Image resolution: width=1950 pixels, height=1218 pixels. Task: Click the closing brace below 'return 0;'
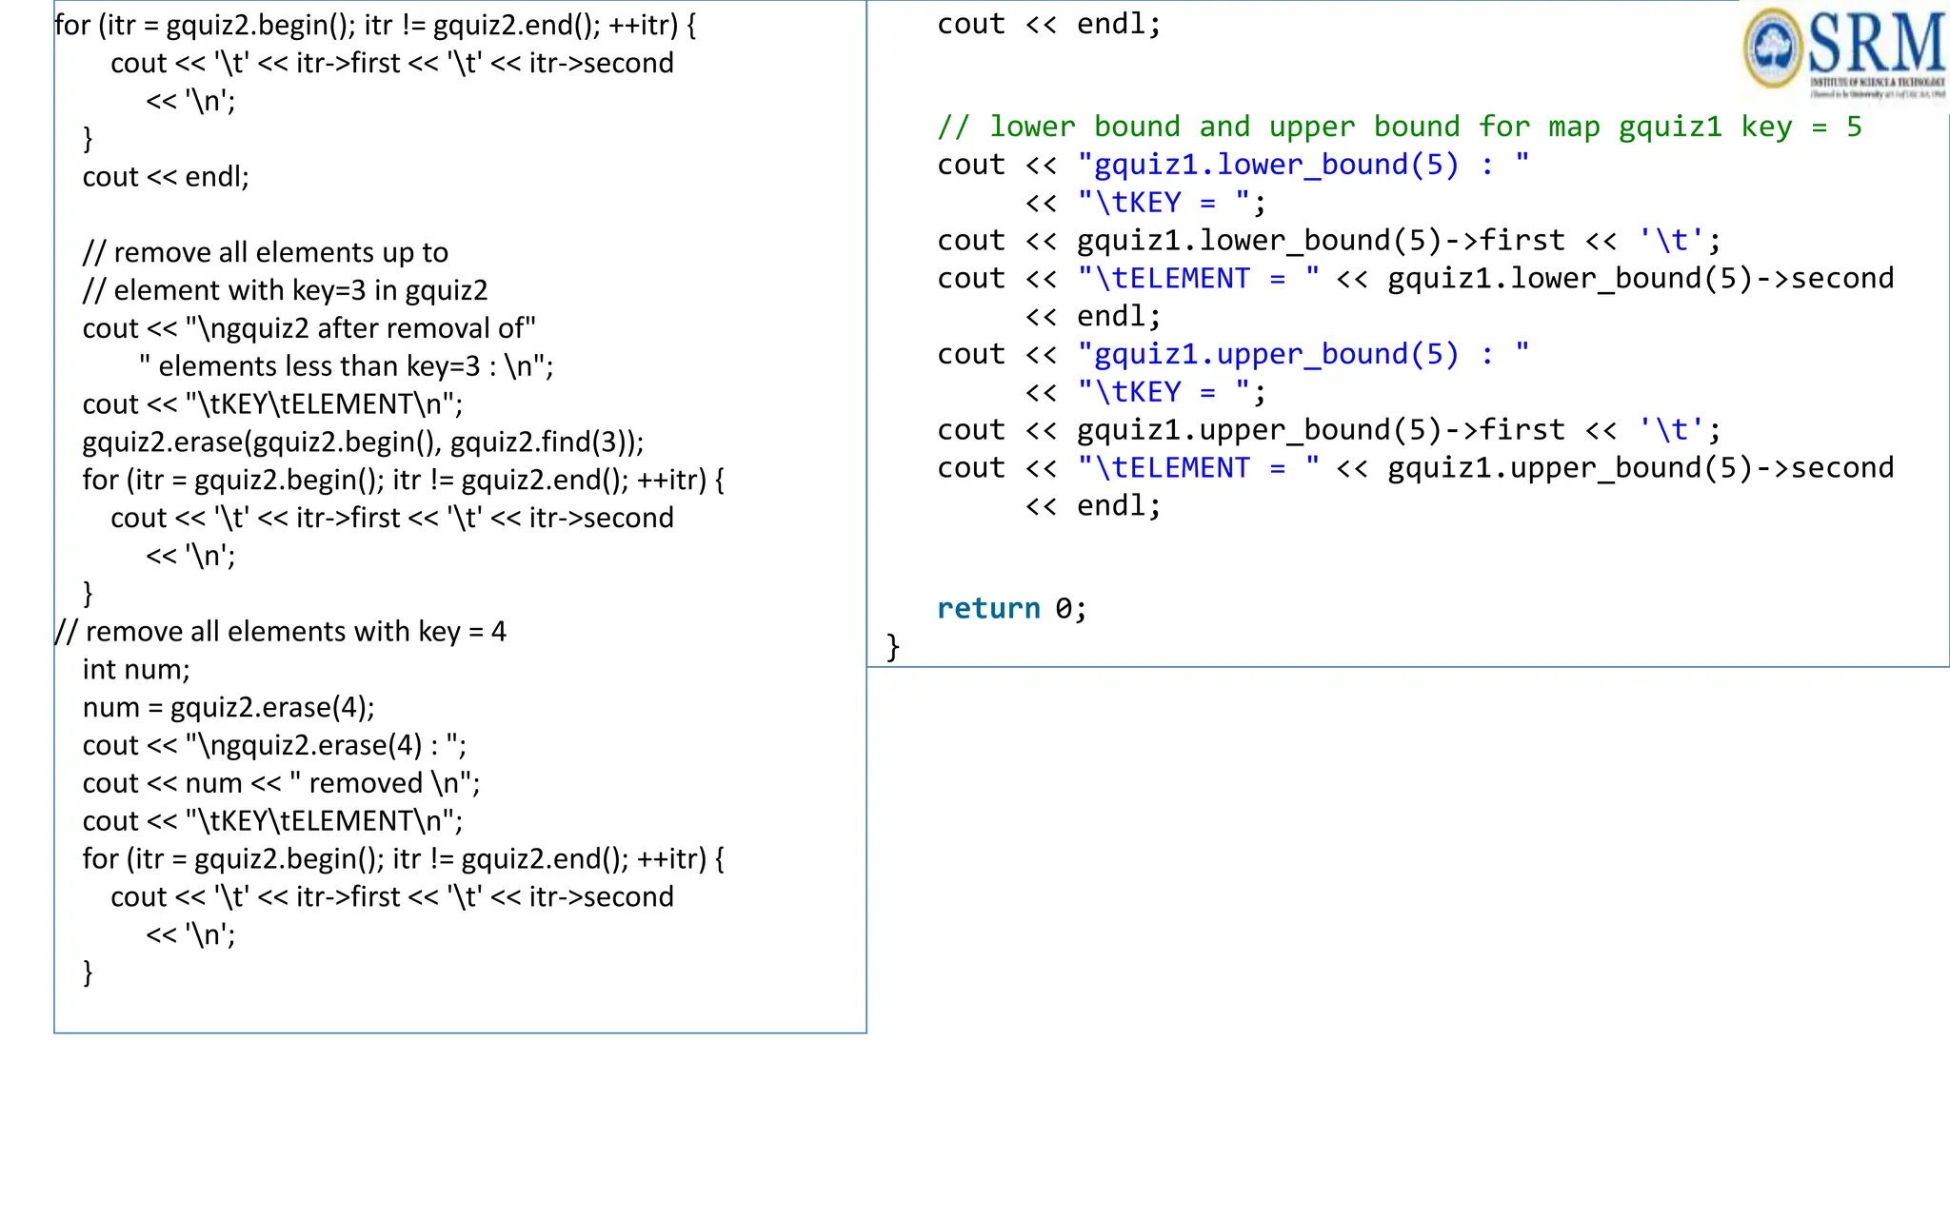(x=893, y=647)
